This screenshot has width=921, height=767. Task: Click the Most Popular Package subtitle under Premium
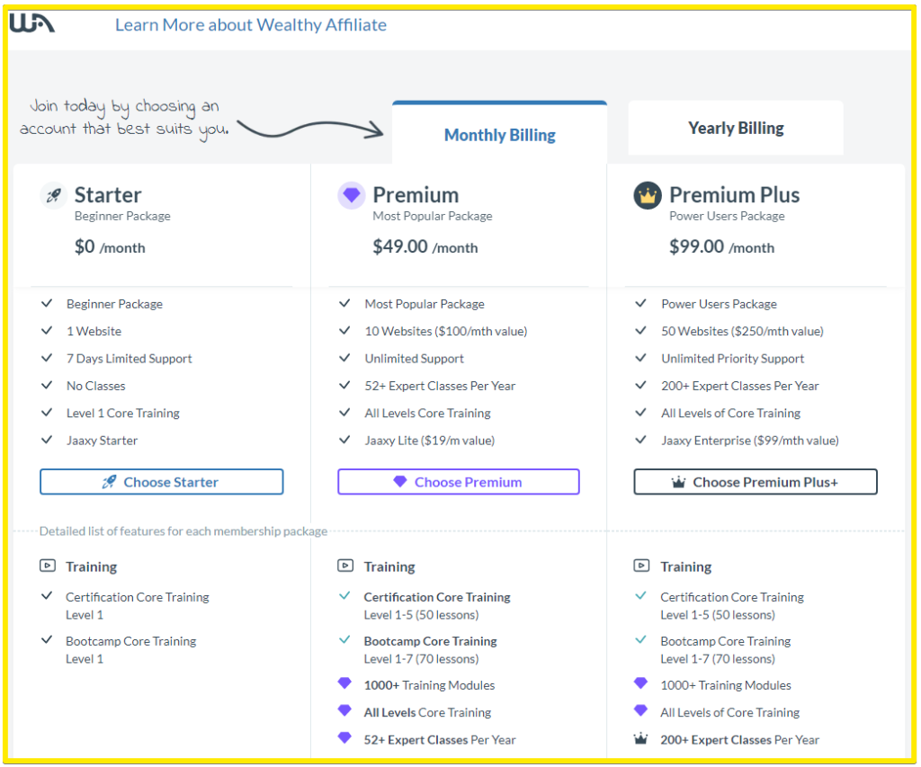(x=433, y=216)
